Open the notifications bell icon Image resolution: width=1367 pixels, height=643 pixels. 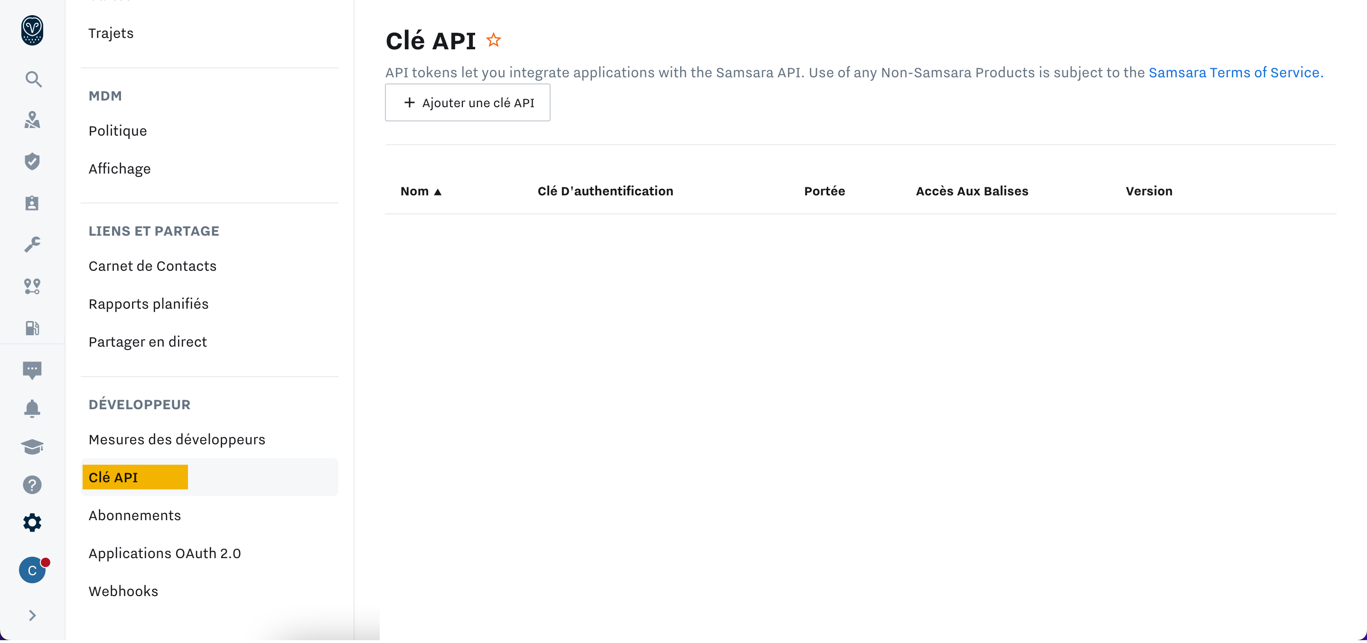tap(32, 408)
